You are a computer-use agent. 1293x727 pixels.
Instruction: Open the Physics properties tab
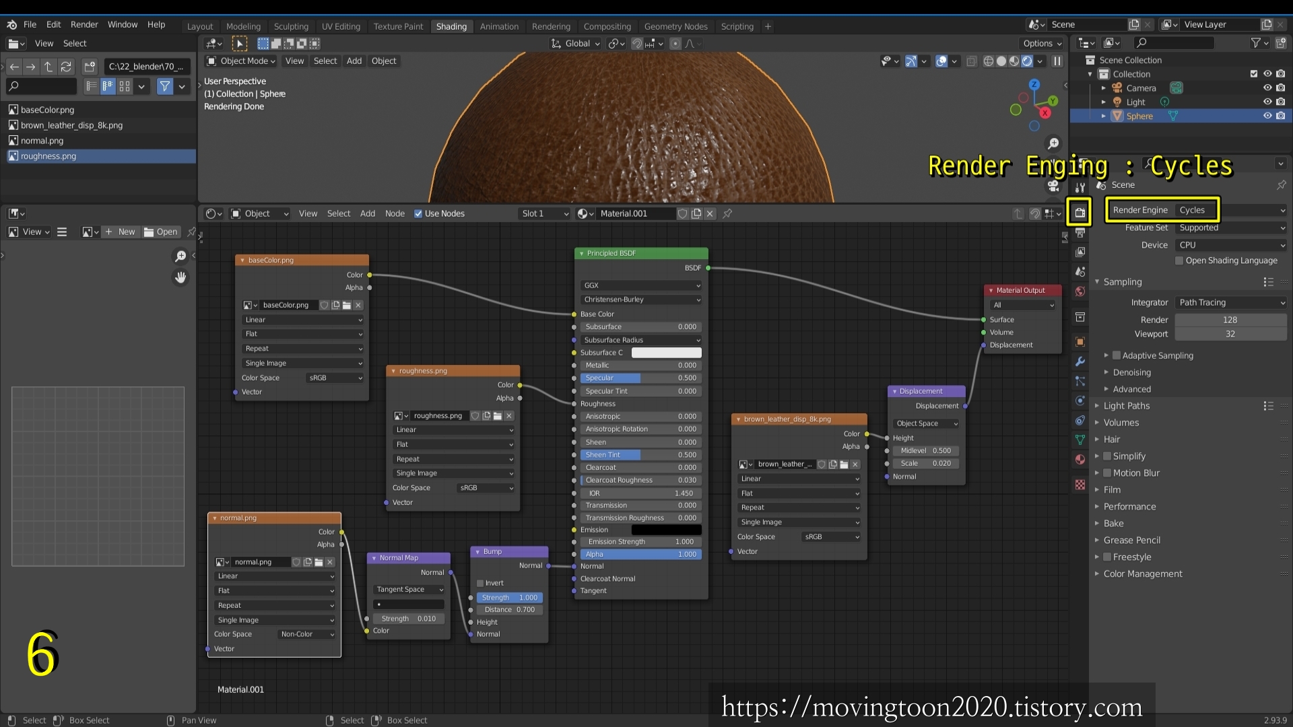click(1080, 401)
